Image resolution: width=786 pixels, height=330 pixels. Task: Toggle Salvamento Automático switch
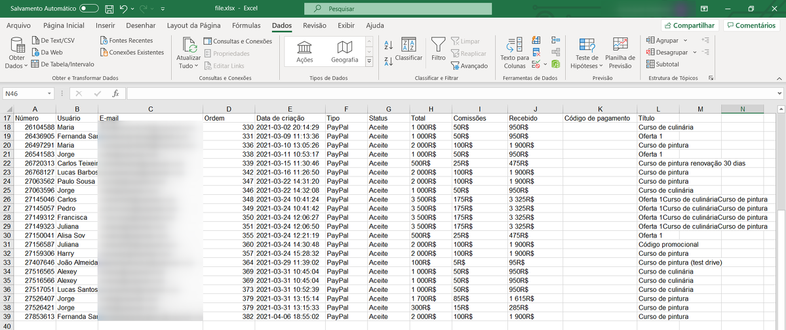click(88, 9)
